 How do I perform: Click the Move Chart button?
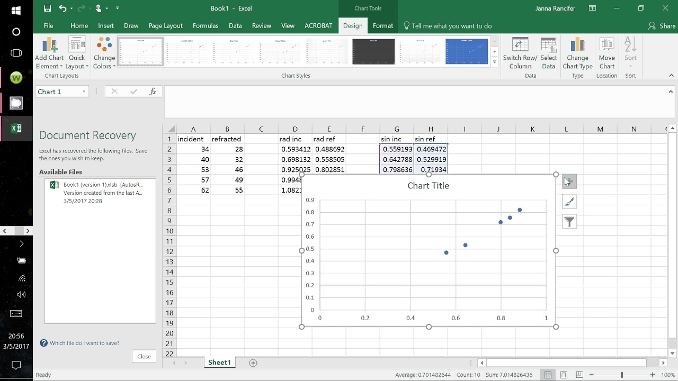[x=607, y=53]
